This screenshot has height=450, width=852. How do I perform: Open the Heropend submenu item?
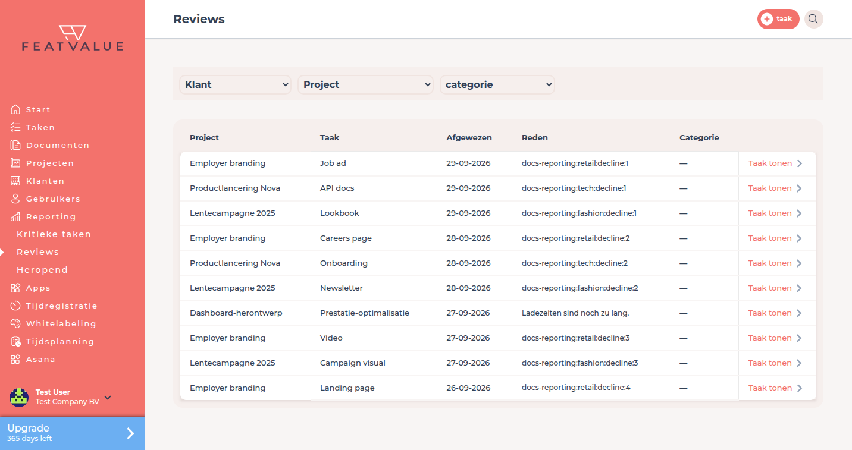(42, 270)
